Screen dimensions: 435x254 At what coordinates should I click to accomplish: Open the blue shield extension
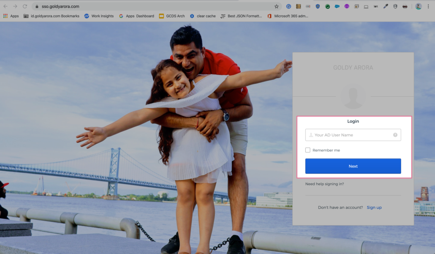tap(318, 6)
